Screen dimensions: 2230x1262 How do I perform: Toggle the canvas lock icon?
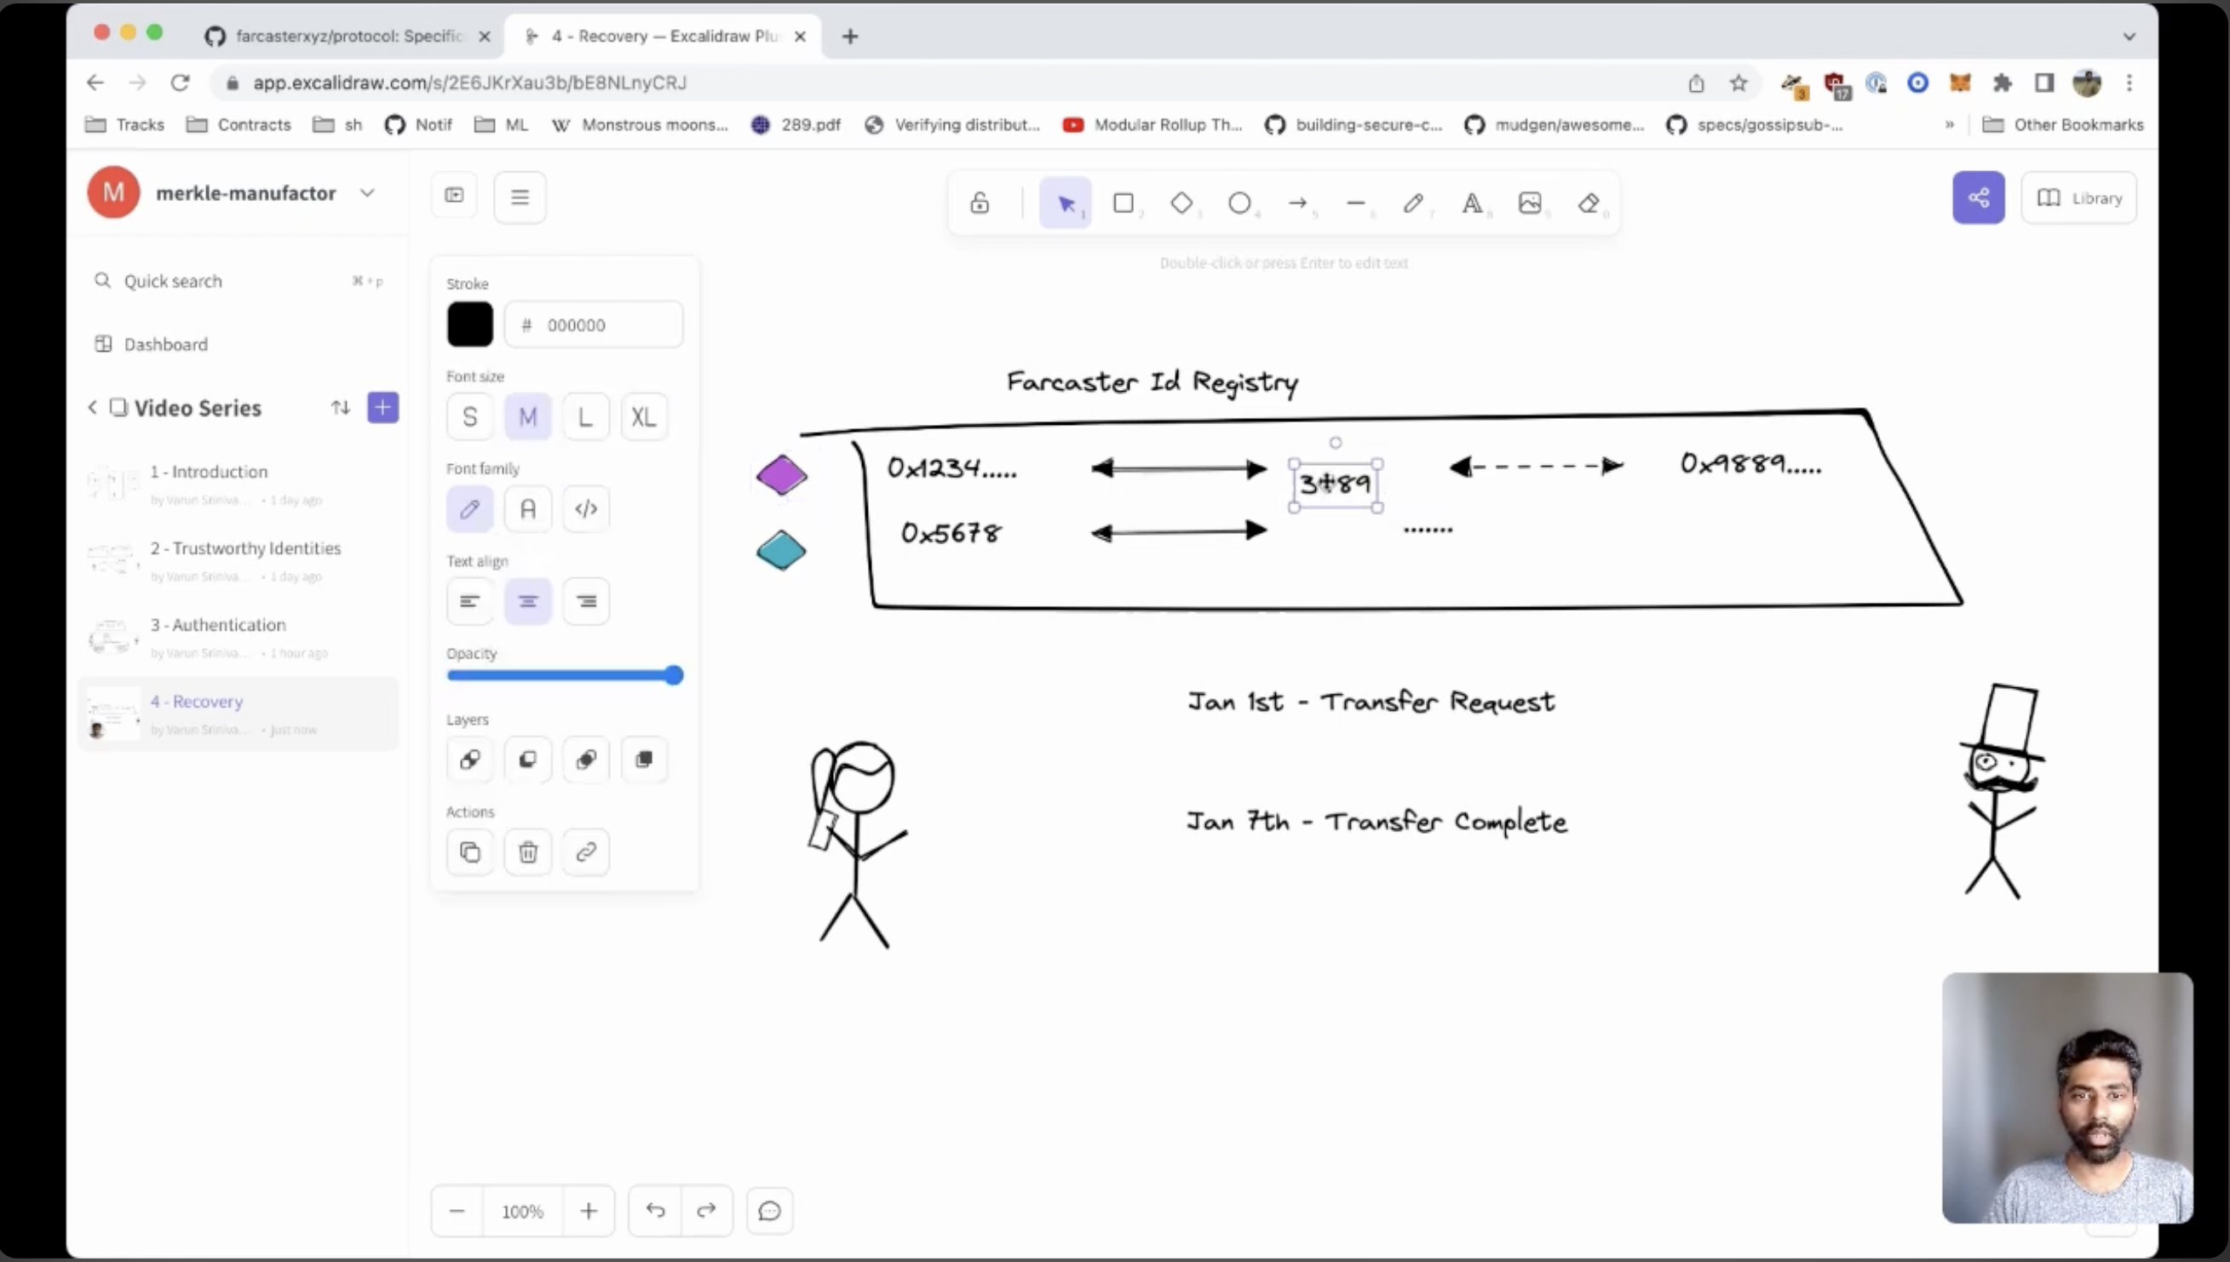980,203
